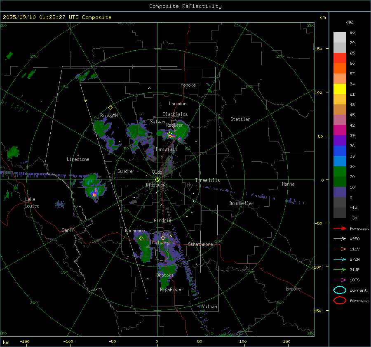Click the magenta 39 dBZ color swatch
371x347 pixels.
pyautogui.click(x=340, y=130)
